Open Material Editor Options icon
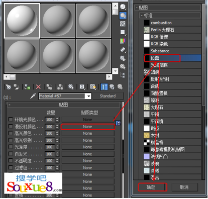Viewport: 208px width, 199px height. pos(123,58)
